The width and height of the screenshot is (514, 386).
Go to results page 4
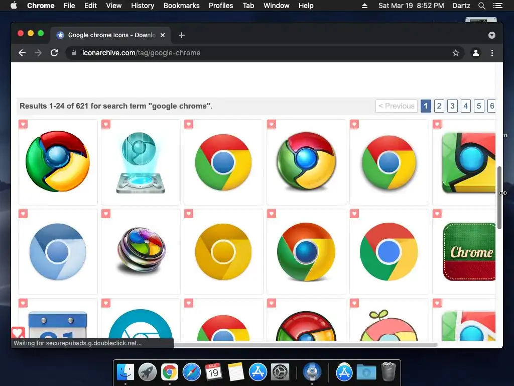tap(465, 106)
